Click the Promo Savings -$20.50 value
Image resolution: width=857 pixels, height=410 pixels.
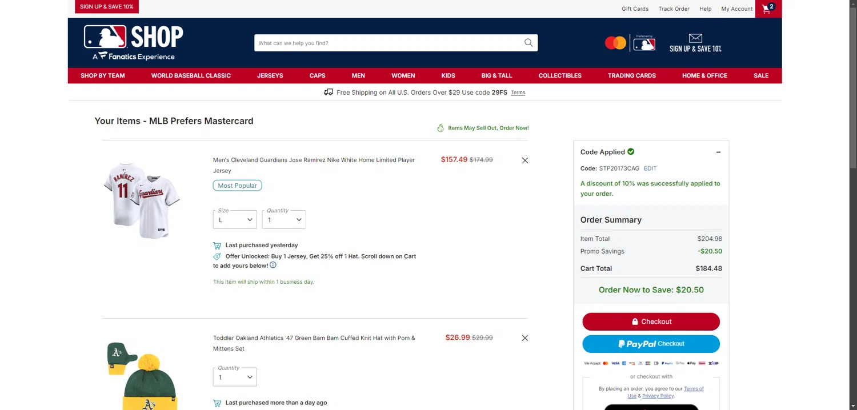[710, 251]
